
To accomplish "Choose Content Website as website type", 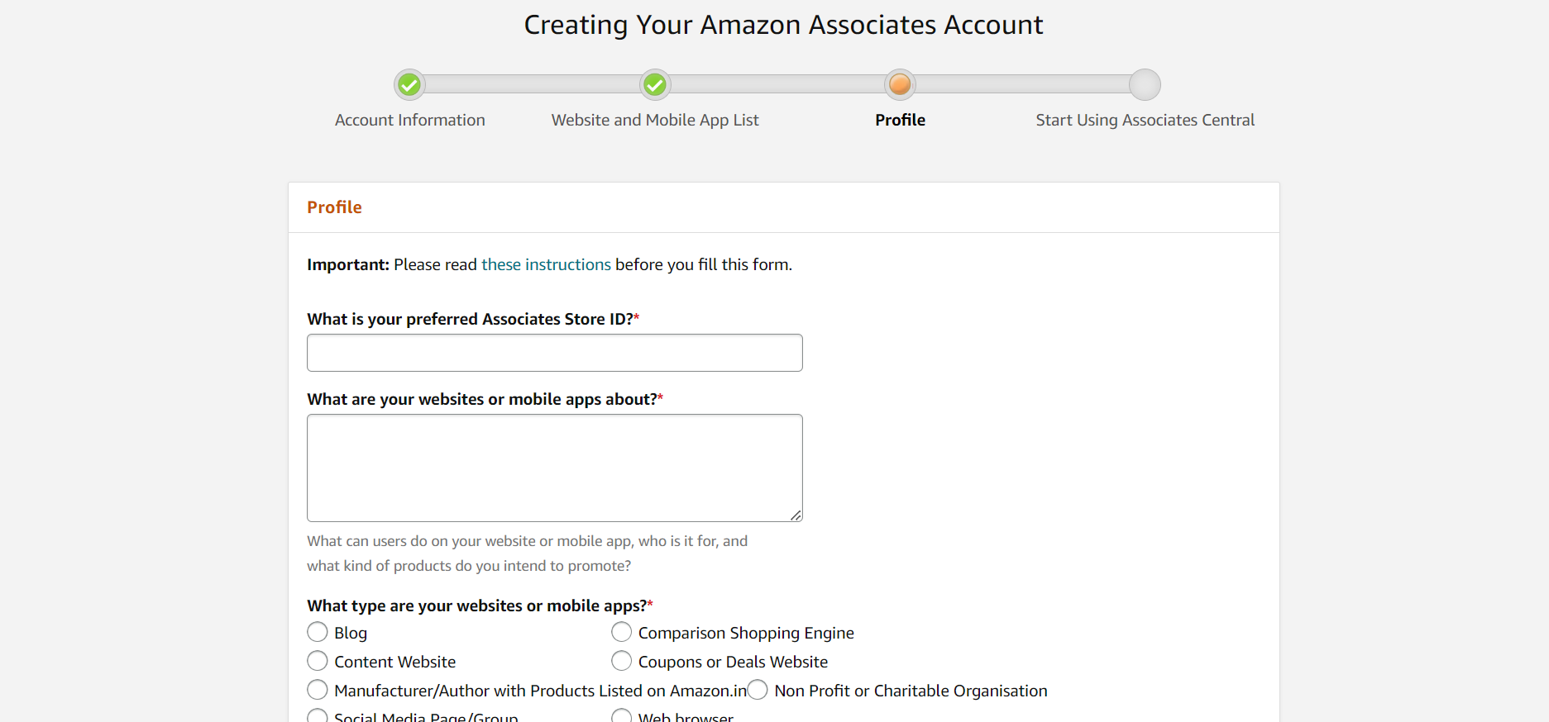I will click(x=317, y=661).
